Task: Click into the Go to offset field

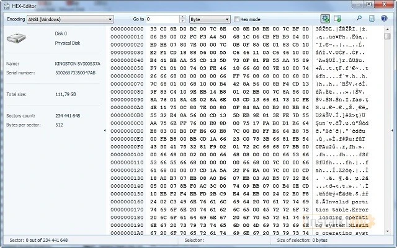Action: pyautogui.click(x=163, y=19)
